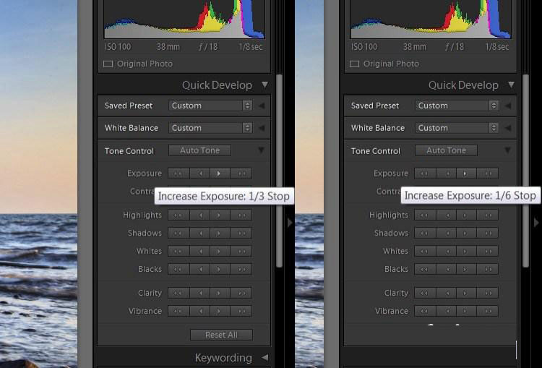Click the left panel's vertical scrollbar
This screenshot has height=368, width=542.
(x=280, y=174)
